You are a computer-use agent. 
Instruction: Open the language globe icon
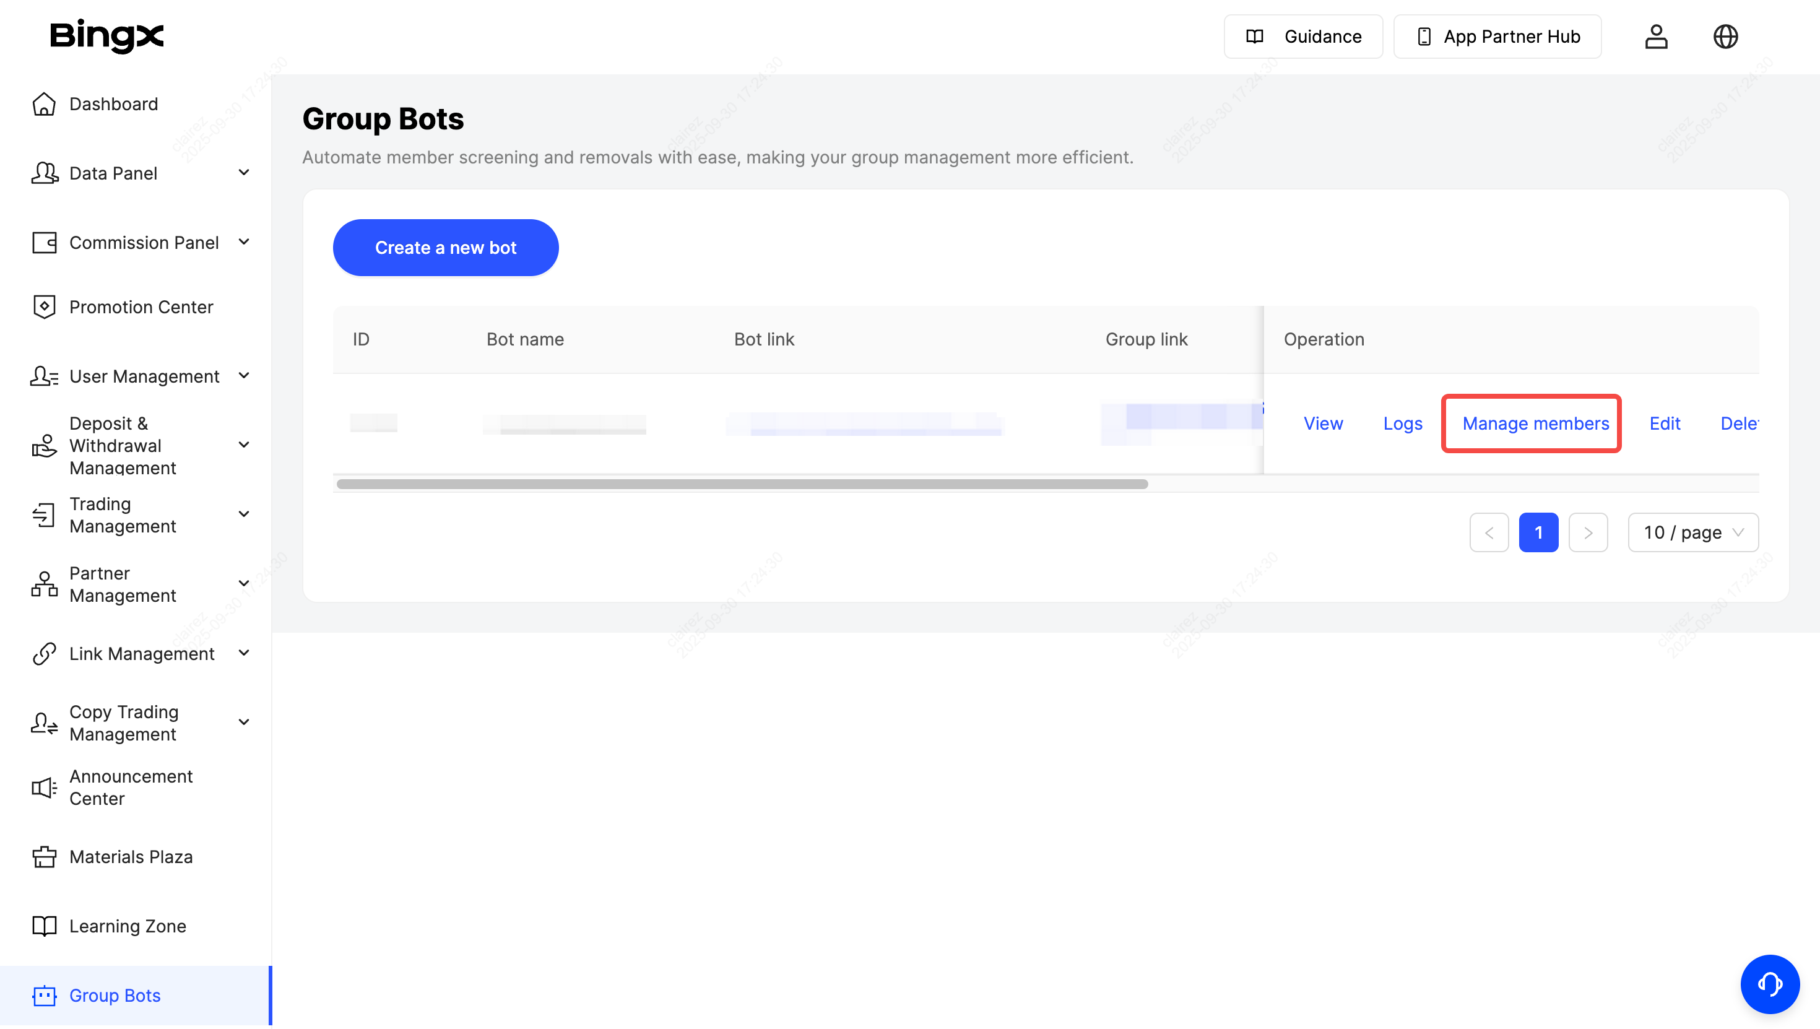point(1725,37)
